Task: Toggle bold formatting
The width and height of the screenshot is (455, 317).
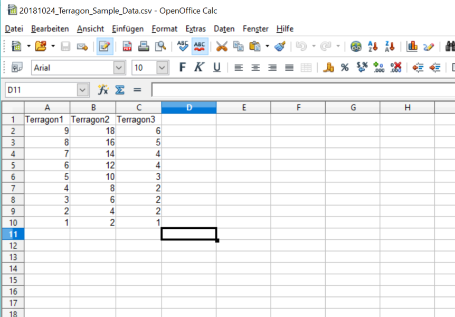Action: click(183, 68)
